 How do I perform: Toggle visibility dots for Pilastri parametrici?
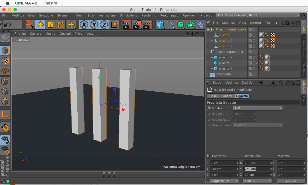(x=254, y=52)
